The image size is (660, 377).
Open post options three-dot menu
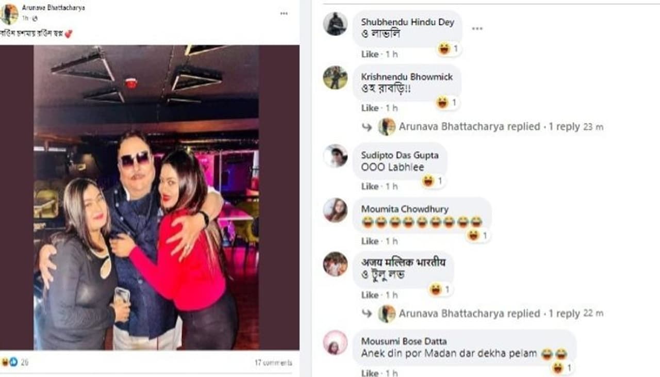[x=284, y=13]
